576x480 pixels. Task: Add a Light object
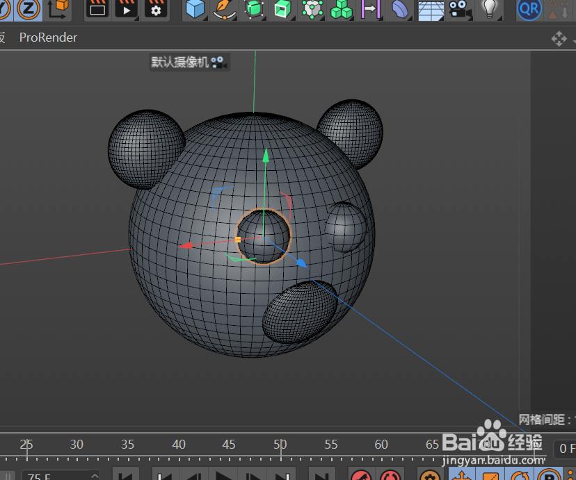[489, 9]
